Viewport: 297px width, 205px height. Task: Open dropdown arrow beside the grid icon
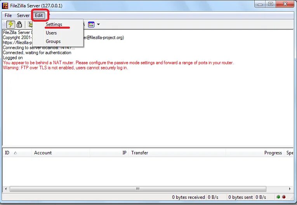point(99,24)
